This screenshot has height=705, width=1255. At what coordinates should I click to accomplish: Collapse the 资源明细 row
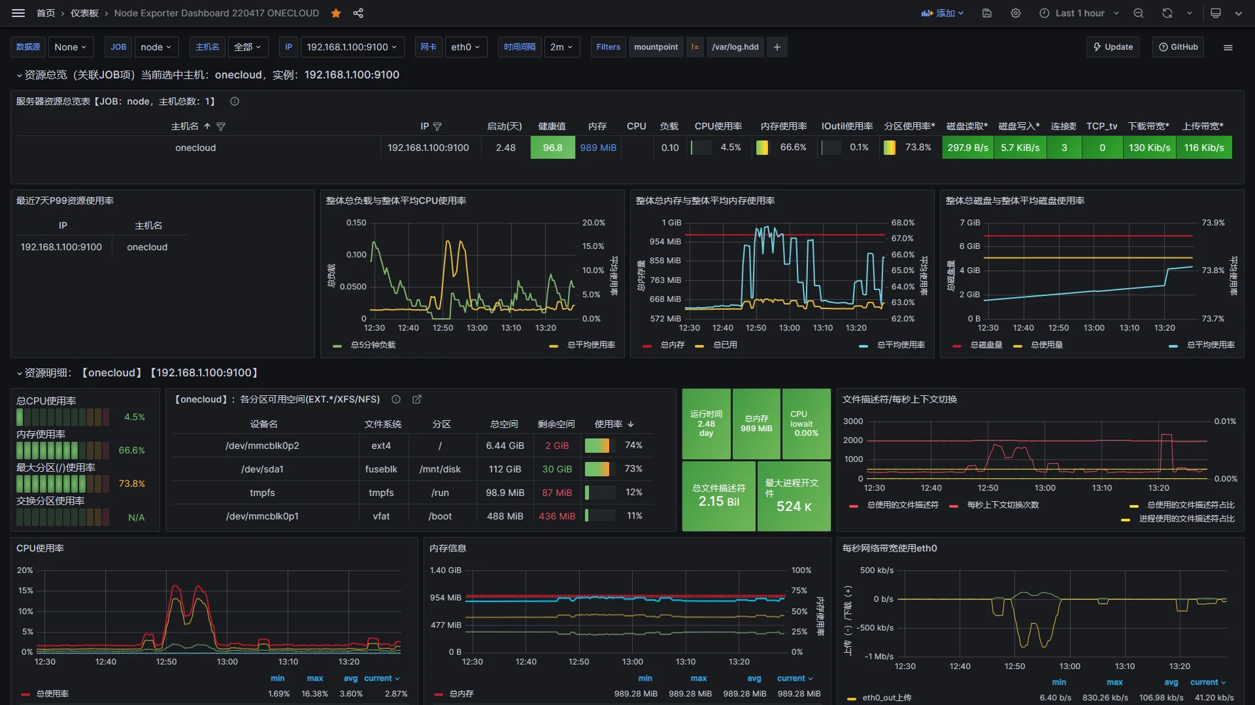tap(20, 373)
